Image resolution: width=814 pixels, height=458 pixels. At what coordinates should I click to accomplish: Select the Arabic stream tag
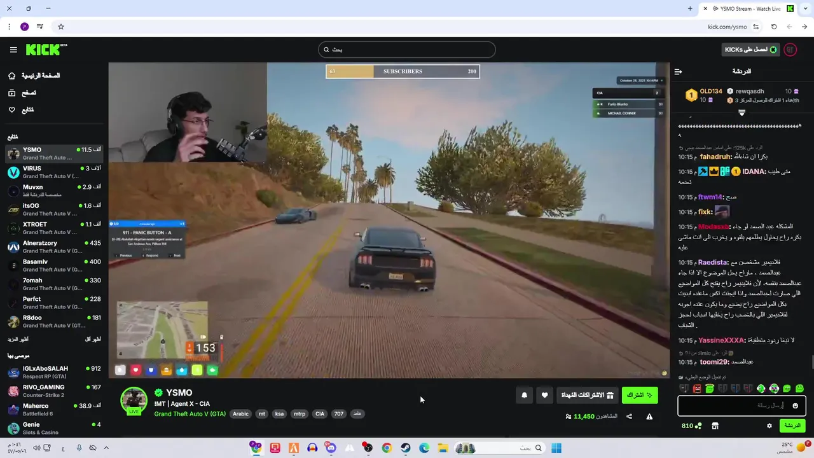coord(240,413)
